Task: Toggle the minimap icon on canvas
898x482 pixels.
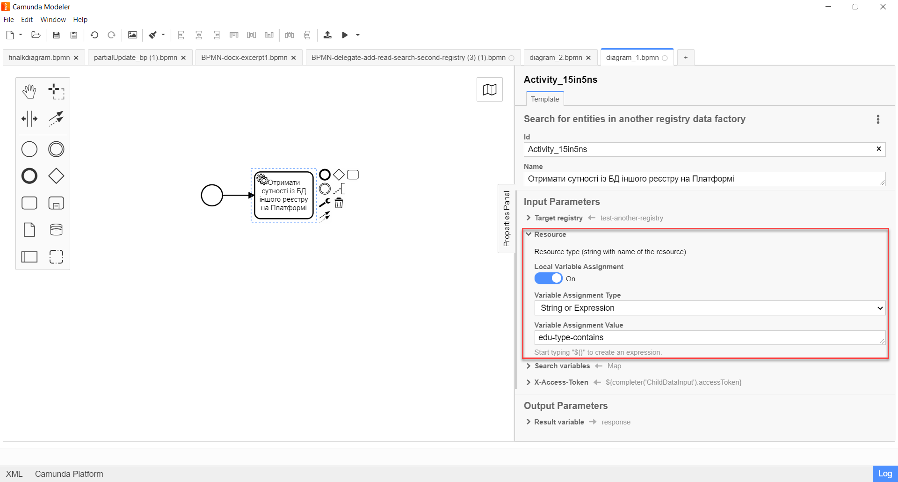Action: pos(490,89)
